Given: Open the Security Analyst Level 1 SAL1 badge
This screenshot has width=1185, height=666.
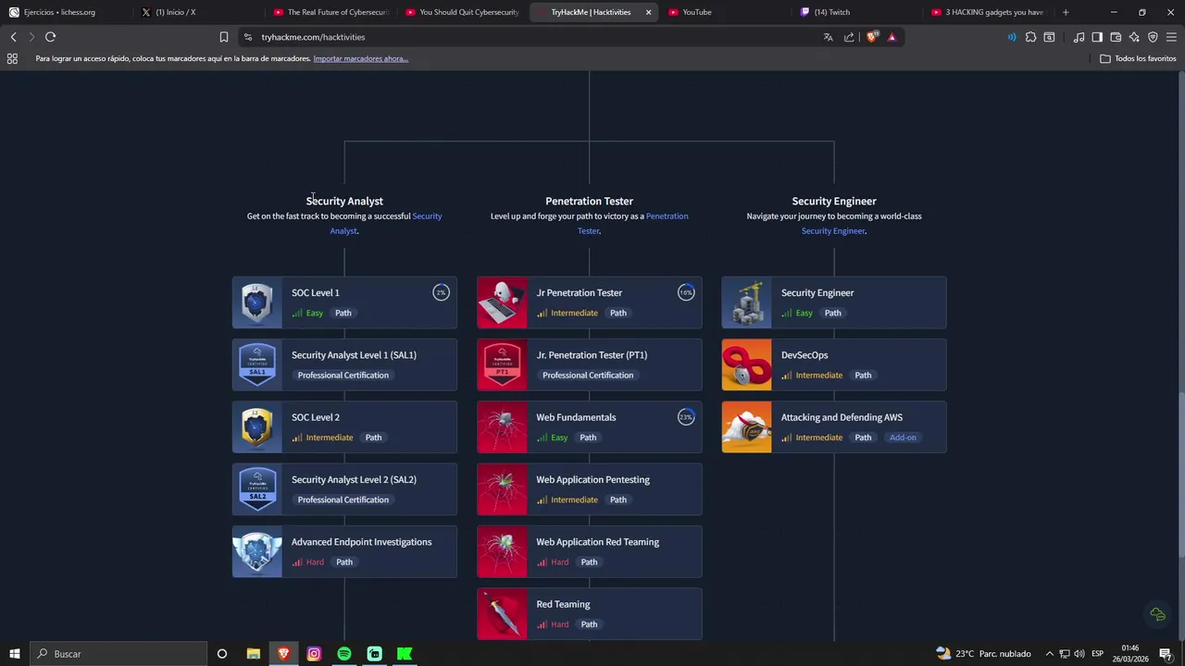Looking at the screenshot, I should 257,364.
